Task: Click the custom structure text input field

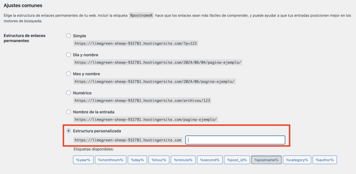Action: (x=235, y=140)
